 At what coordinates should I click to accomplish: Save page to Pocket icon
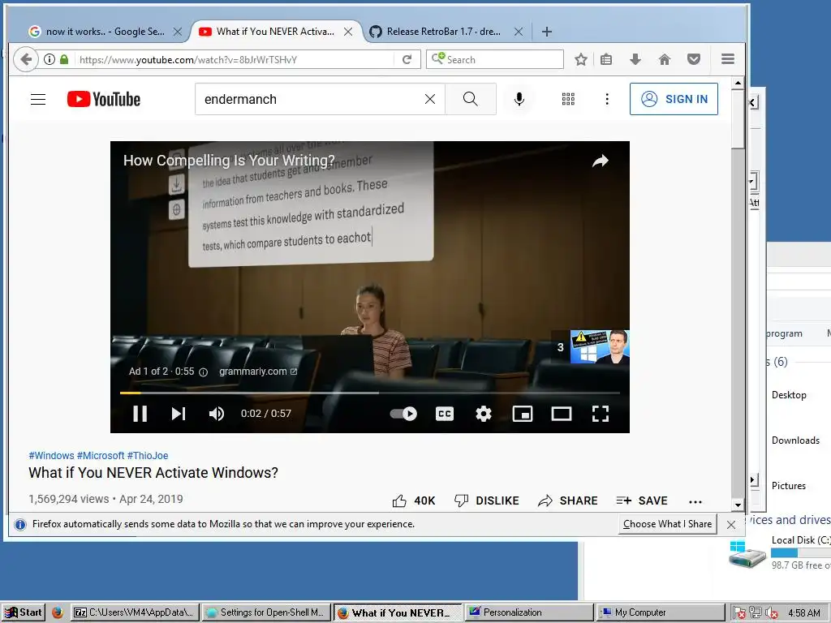click(x=694, y=59)
